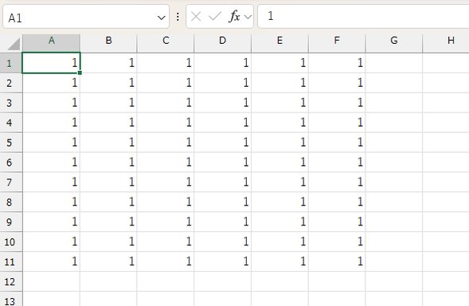This screenshot has width=469, height=306.
Task: Click cell A7 containing 1
Action: (x=51, y=182)
